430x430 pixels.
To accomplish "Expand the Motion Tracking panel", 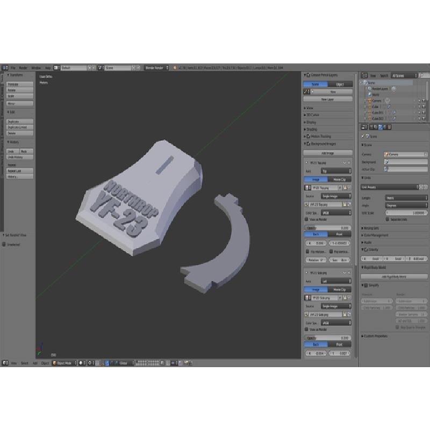I will click(317, 137).
